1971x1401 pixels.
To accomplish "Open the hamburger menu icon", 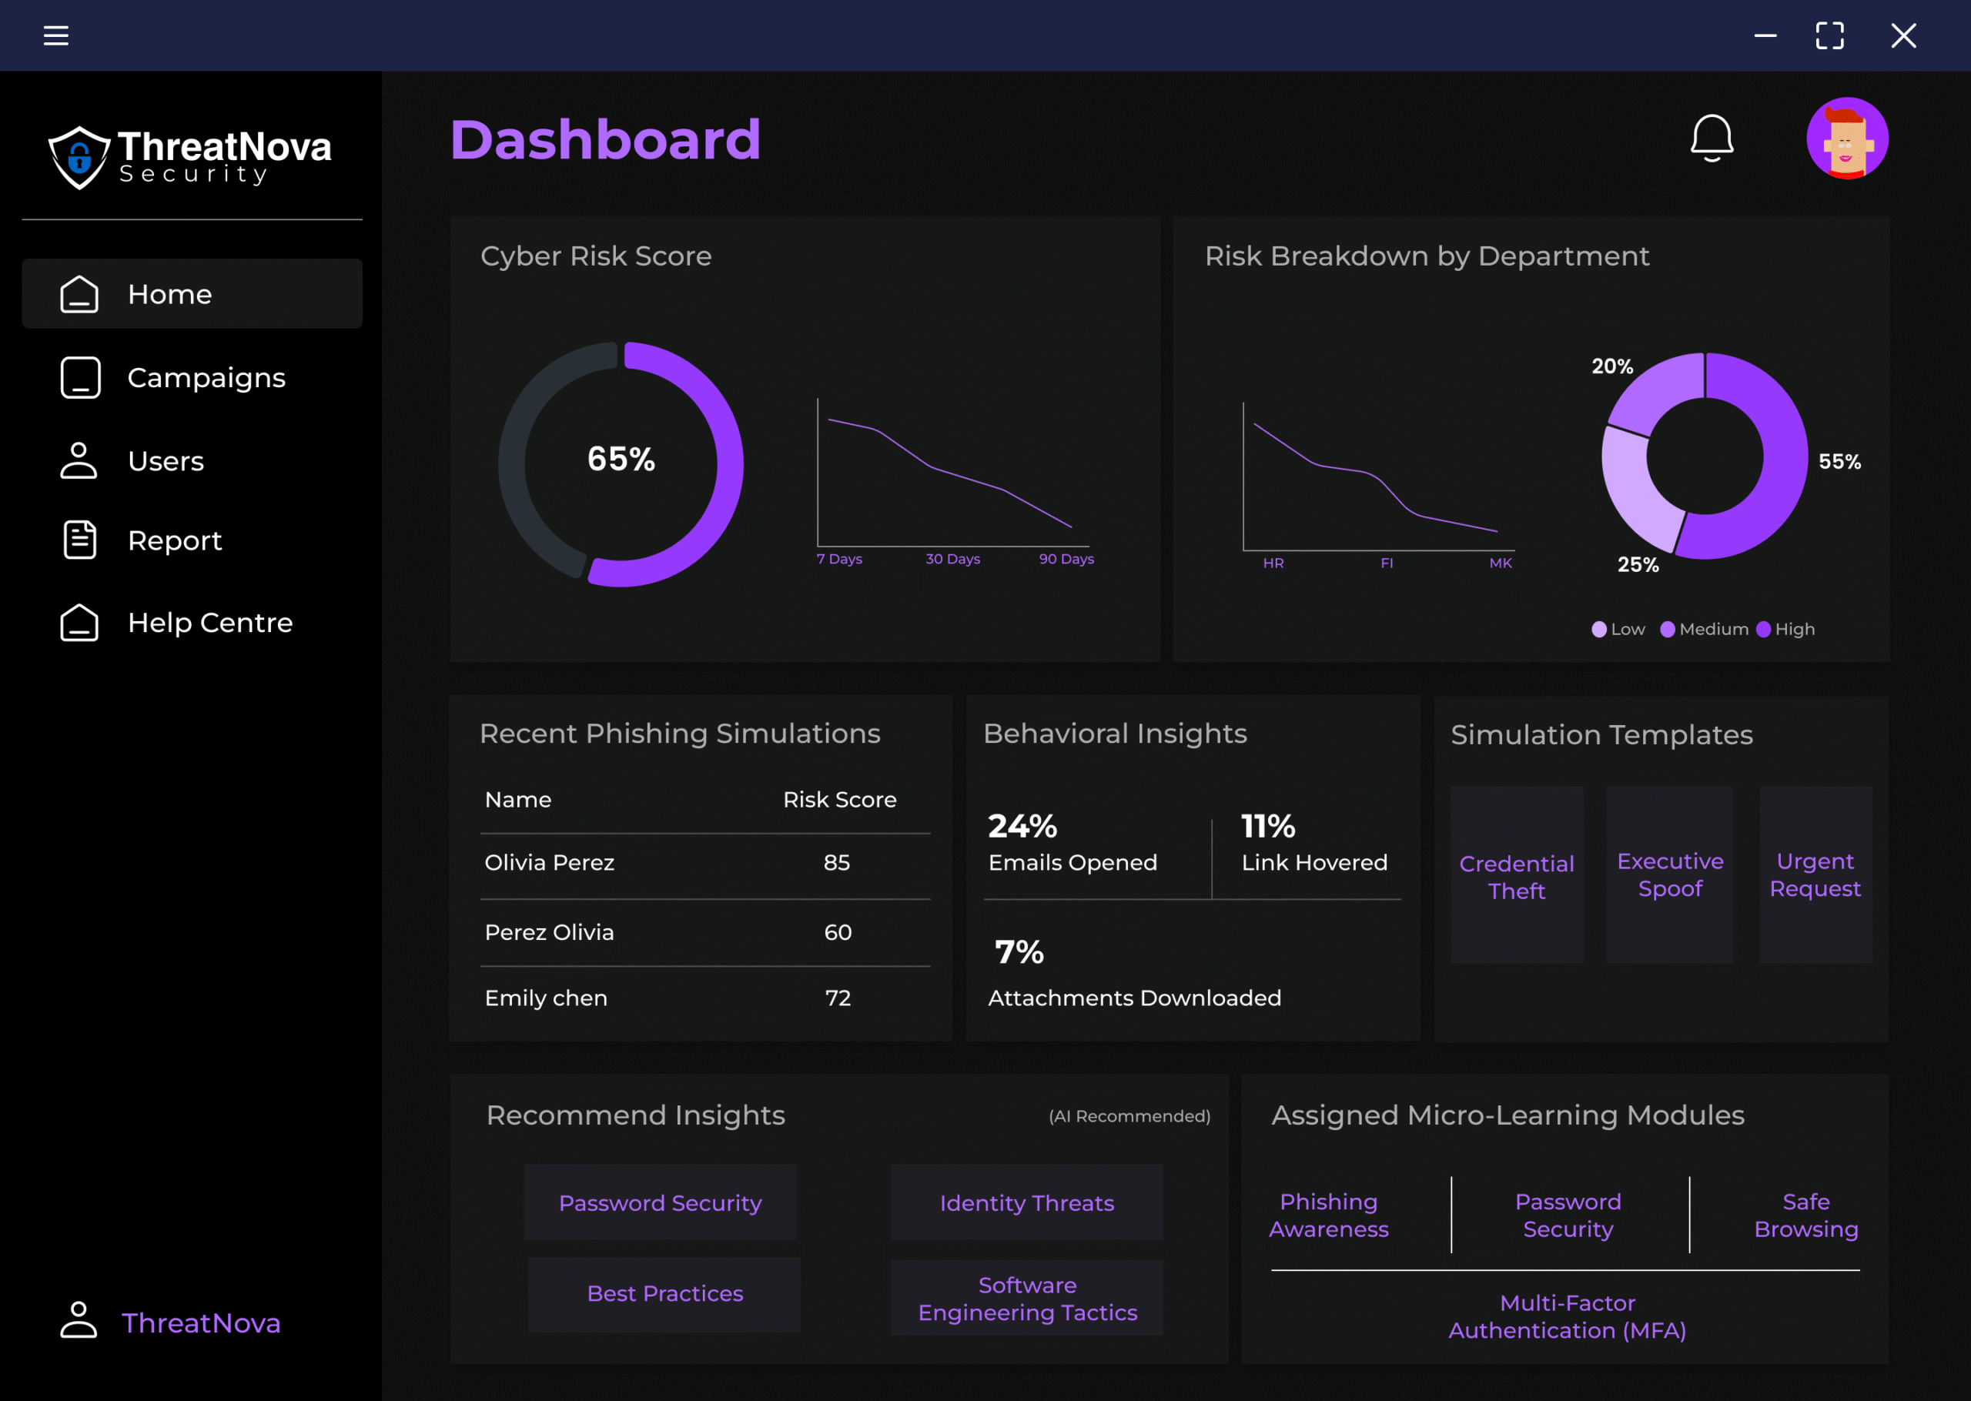I will click(56, 35).
